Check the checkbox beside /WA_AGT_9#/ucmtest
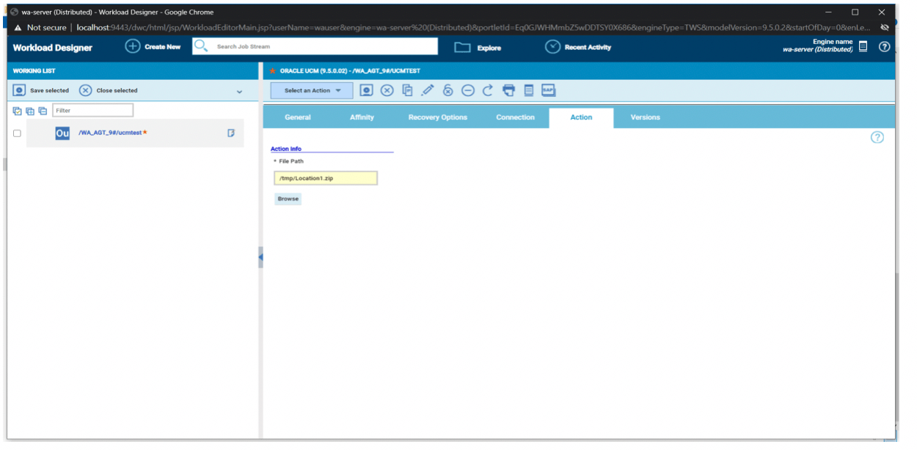The image size is (917, 450). click(x=18, y=133)
